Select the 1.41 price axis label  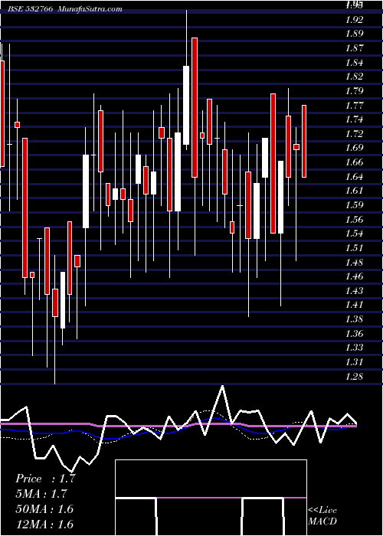tap(354, 305)
